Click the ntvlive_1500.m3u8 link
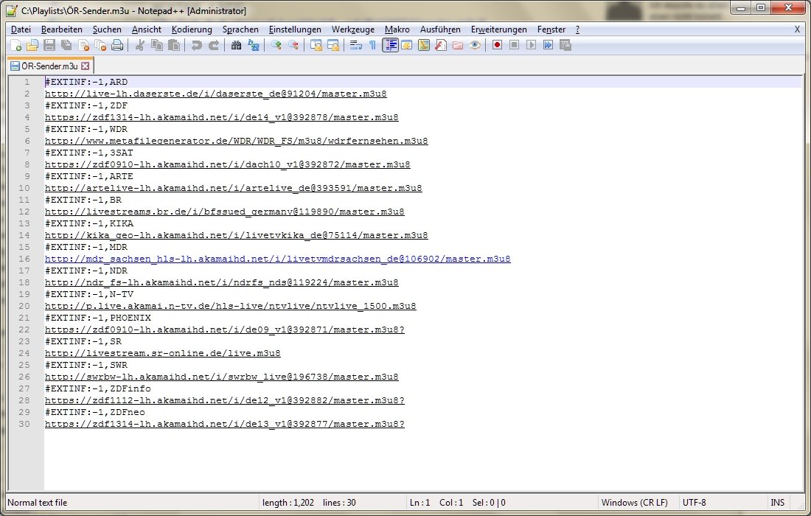The image size is (811, 516). (230, 306)
